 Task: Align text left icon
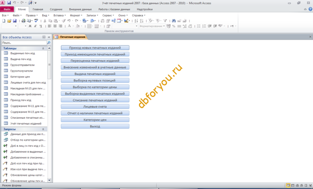[50, 26]
